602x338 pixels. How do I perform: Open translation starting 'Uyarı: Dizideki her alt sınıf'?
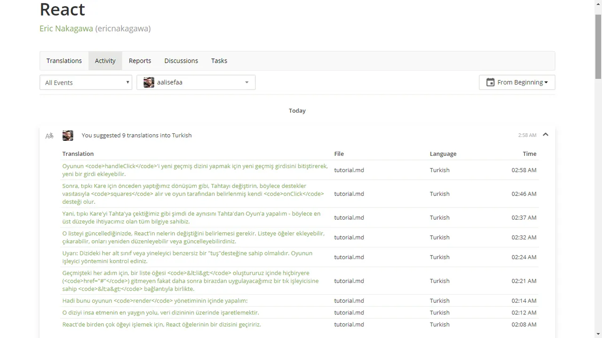187,257
